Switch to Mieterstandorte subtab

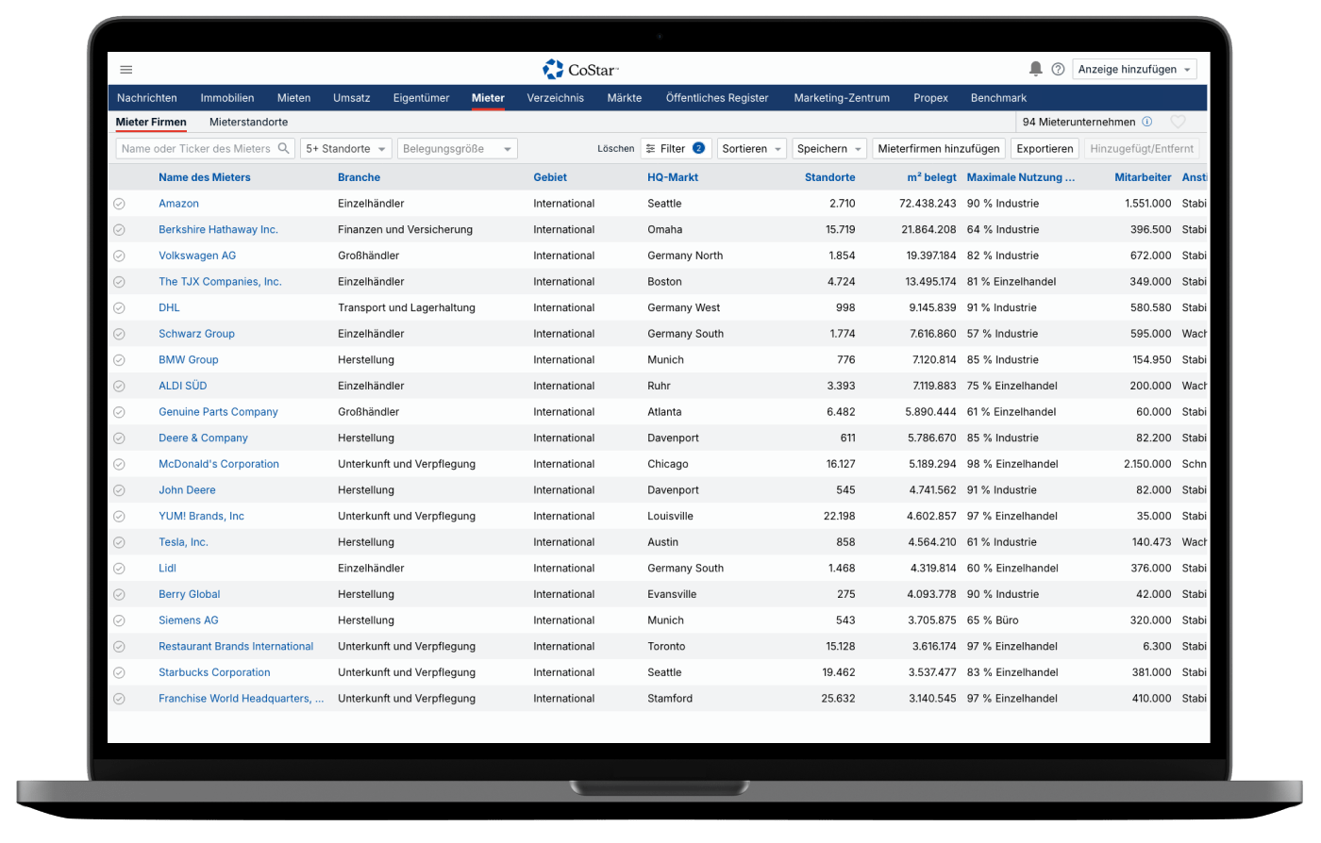click(249, 122)
